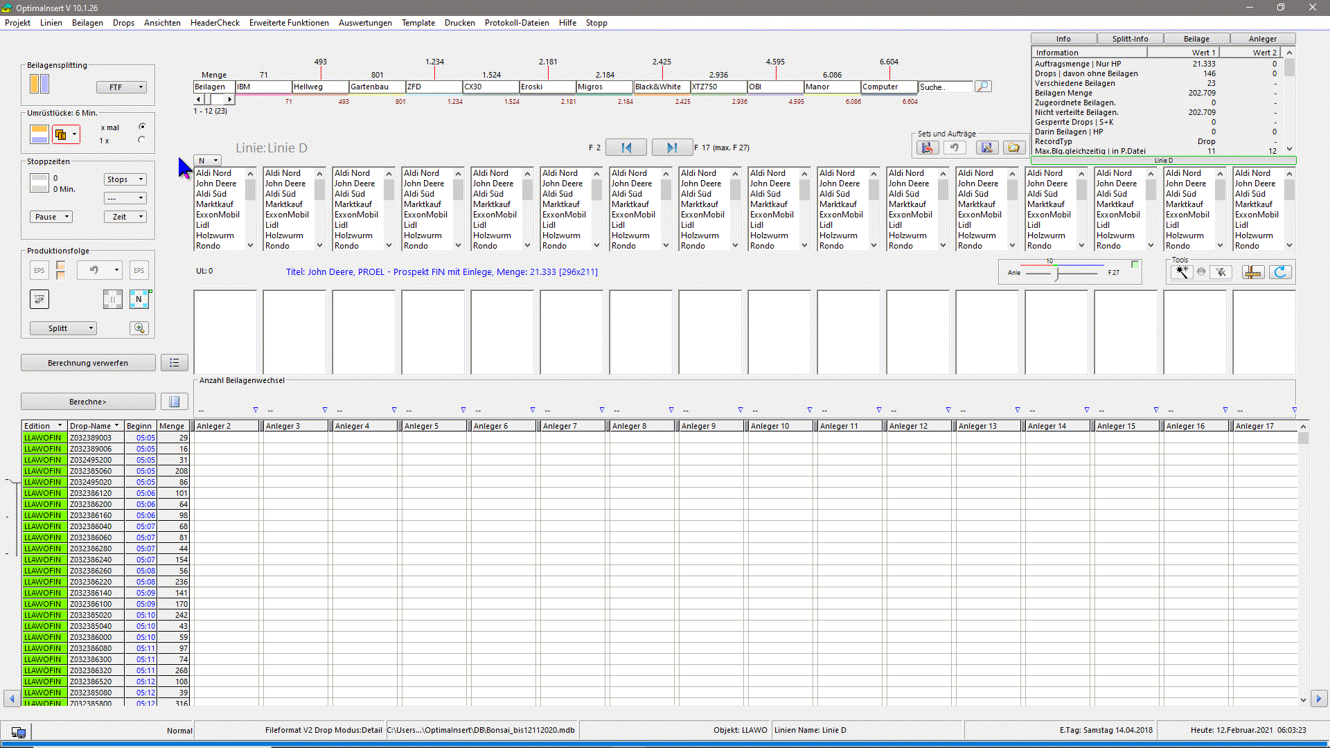Click the Linie D green bar button
Image resolution: width=1330 pixels, height=748 pixels.
(1163, 161)
